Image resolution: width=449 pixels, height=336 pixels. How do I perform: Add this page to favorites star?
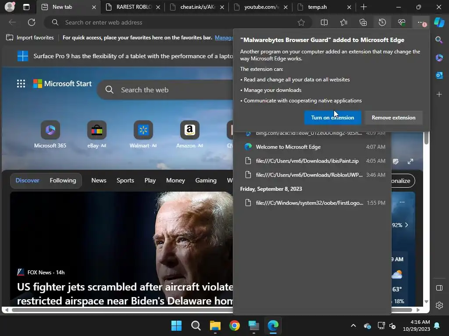[x=301, y=22]
